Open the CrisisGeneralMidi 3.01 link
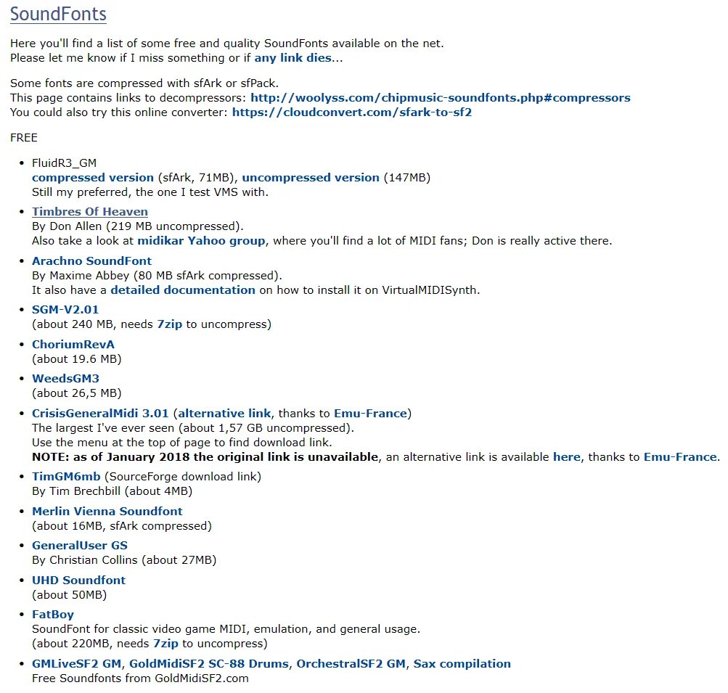 click(100, 414)
